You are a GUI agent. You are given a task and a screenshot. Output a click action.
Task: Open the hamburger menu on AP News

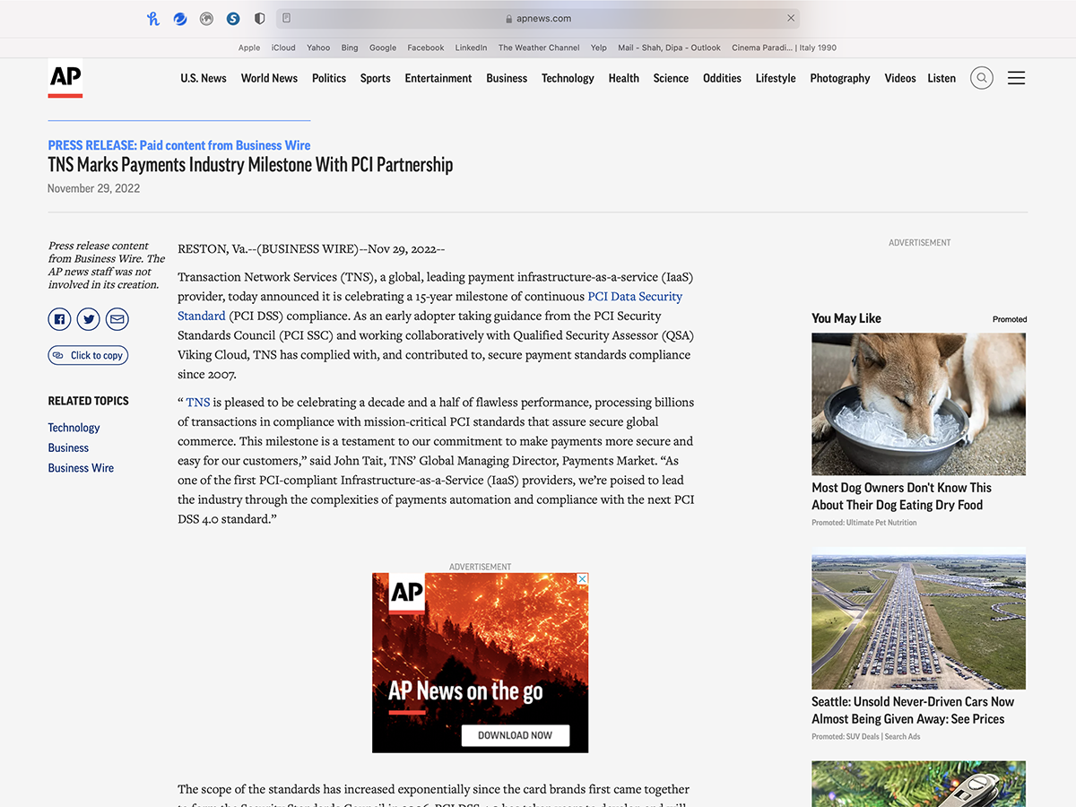(x=1016, y=78)
